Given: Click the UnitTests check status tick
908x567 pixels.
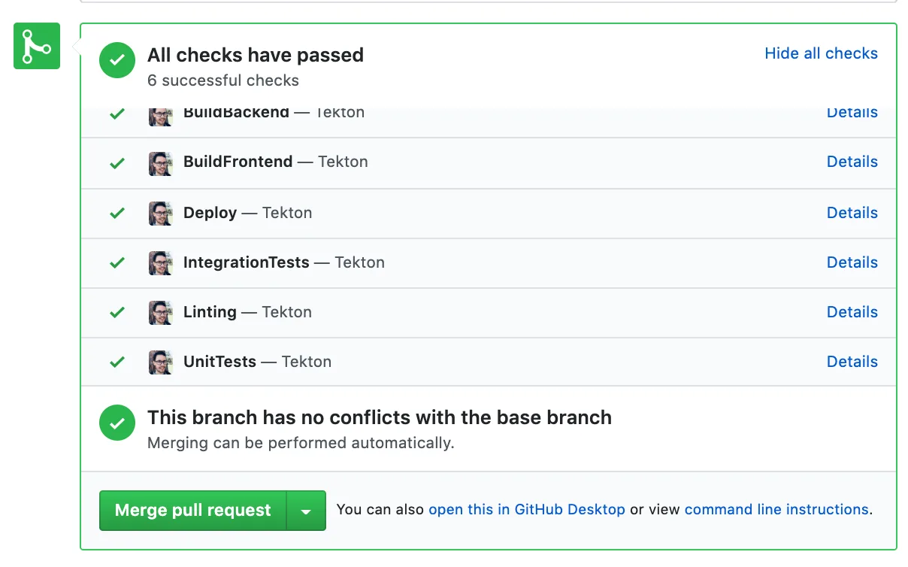Looking at the screenshot, I should tap(117, 362).
